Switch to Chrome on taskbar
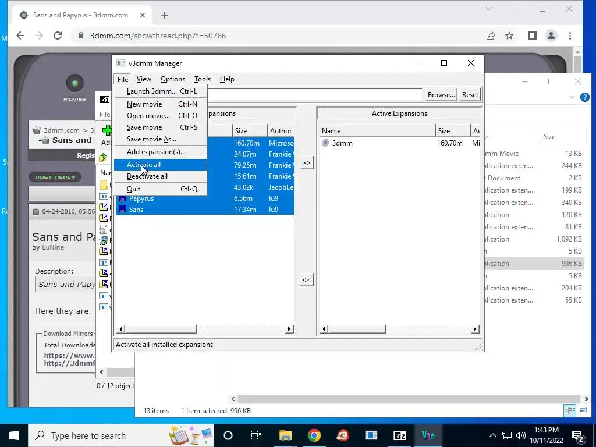596x447 pixels. 314,435
